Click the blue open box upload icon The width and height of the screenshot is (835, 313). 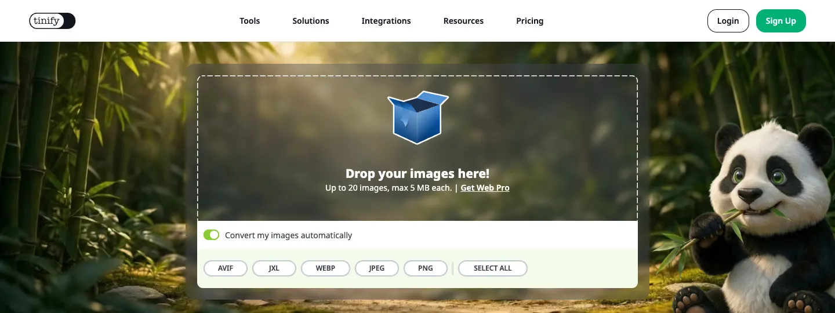coord(418,117)
